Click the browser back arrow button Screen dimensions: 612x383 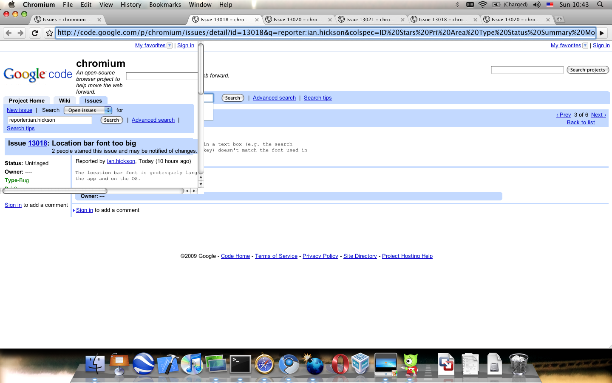(8, 33)
